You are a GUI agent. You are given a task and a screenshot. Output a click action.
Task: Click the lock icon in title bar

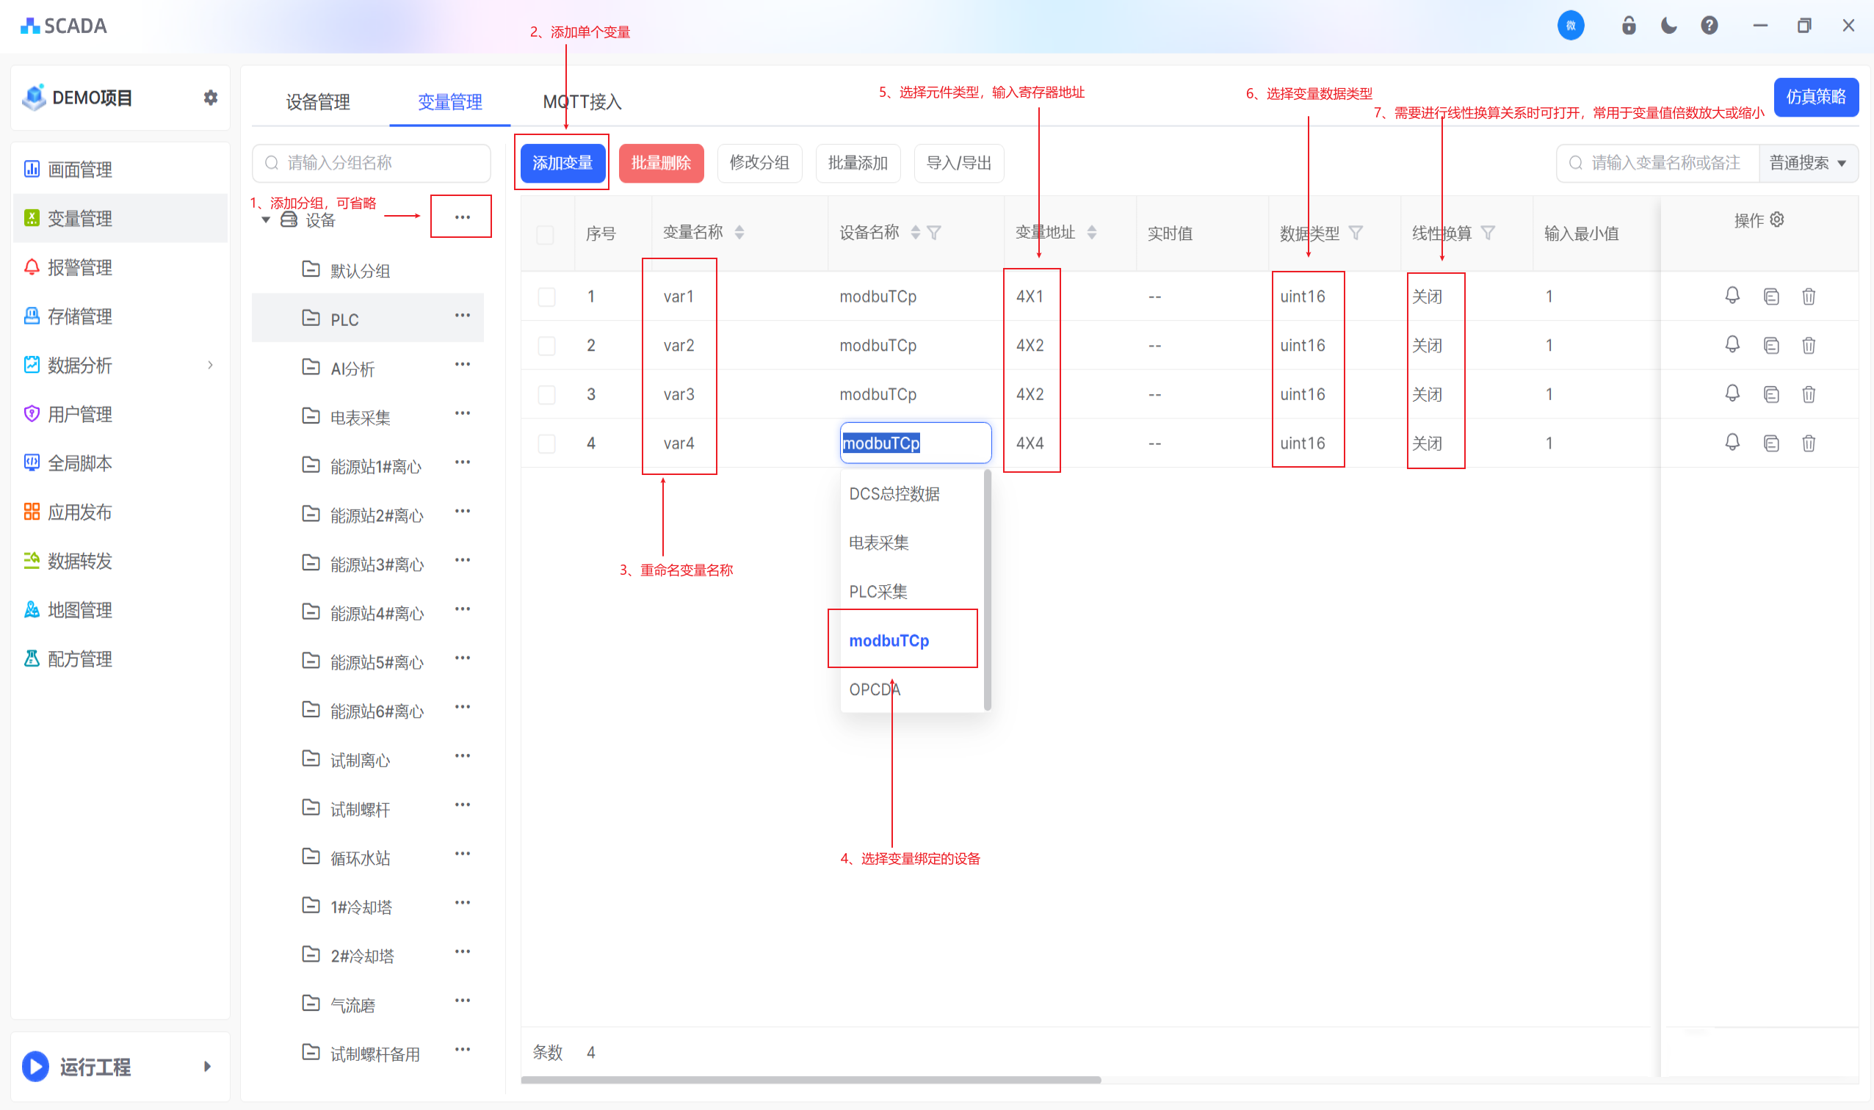[1629, 26]
